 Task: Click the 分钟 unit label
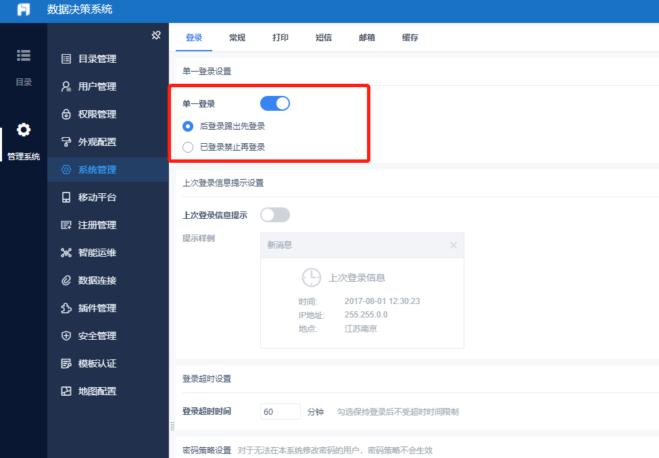coord(315,412)
